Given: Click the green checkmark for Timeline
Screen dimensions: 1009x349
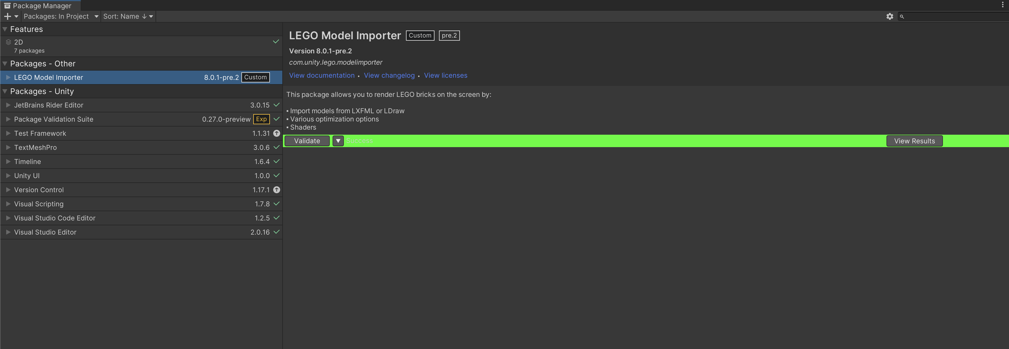Looking at the screenshot, I should (x=276, y=162).
